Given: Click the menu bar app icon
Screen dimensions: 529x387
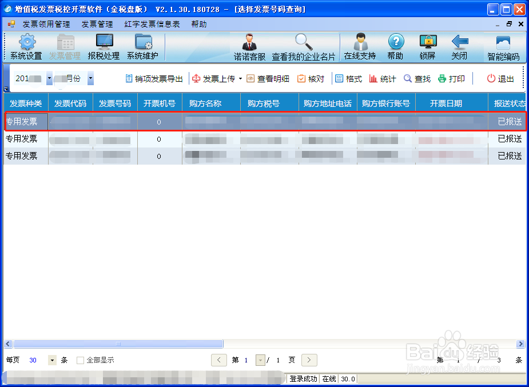Looking at the screenshot, I should tap(11, 24).
